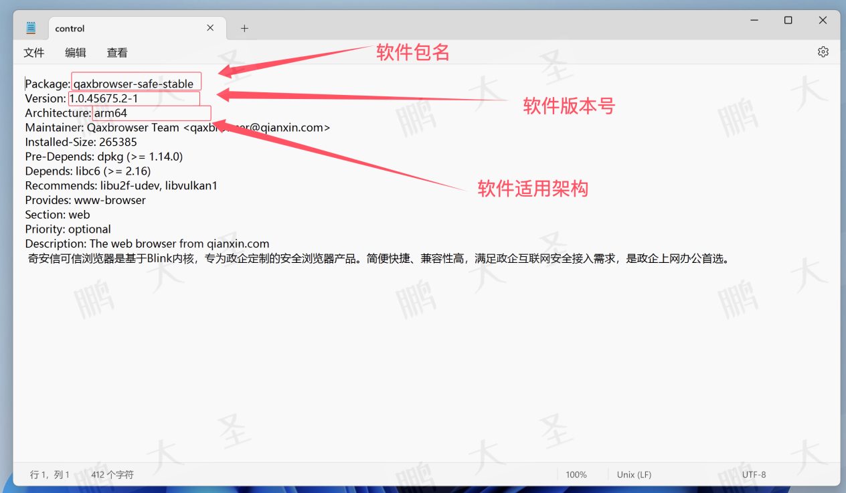Click the 行 1, 列 1 position indicator

pyautogui.click(x=50, y=475)
